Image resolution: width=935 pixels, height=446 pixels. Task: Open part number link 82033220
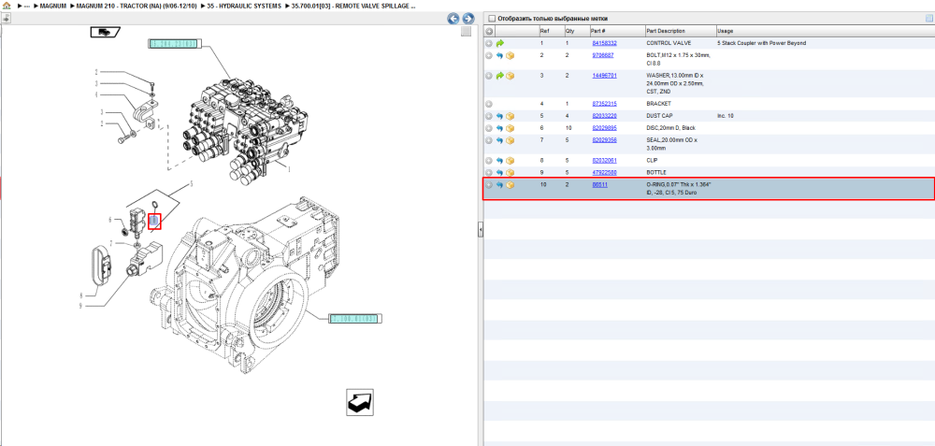605,116
